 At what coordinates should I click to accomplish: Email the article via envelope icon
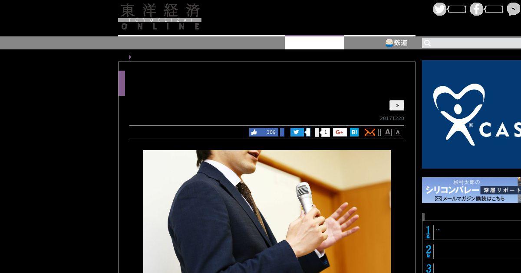(370, 132)
